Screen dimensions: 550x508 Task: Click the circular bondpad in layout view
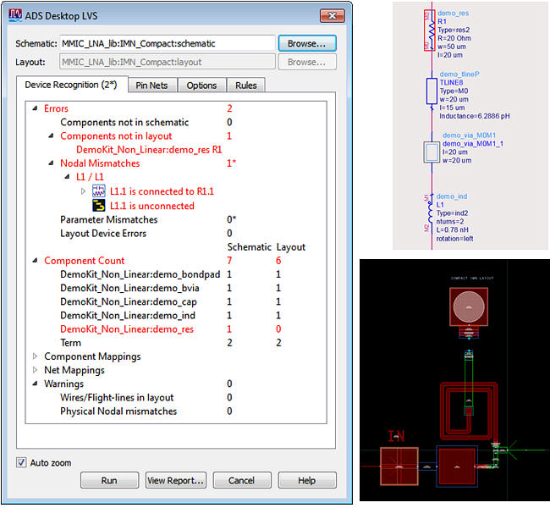[x=469, y=306]
